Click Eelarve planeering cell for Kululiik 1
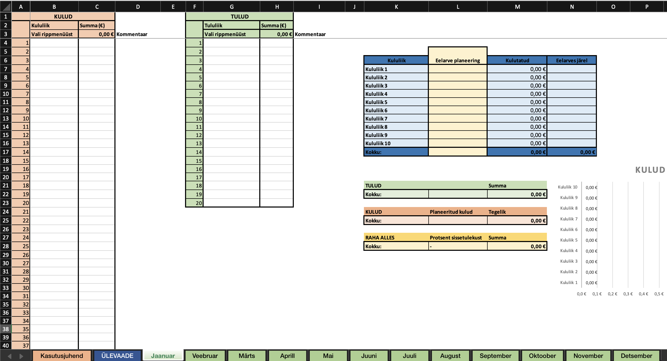The width and height of the screenshot is (667, 361). click(457, 69)
